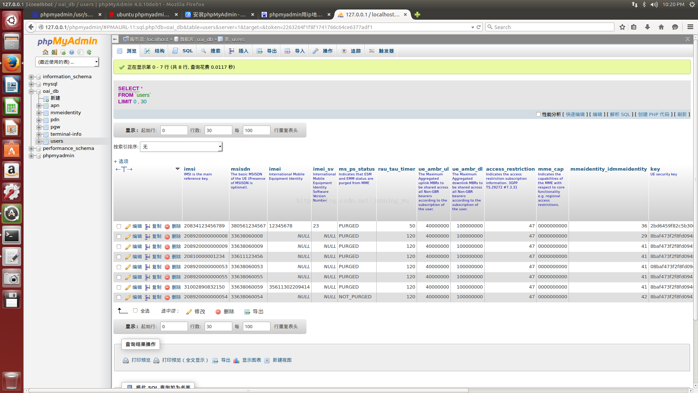The image size is (698, 393).
Task: Expand the mysql database node
Action: [31, 84]
